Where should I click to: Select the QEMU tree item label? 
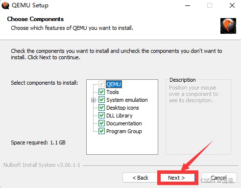(x=114, y=84)
